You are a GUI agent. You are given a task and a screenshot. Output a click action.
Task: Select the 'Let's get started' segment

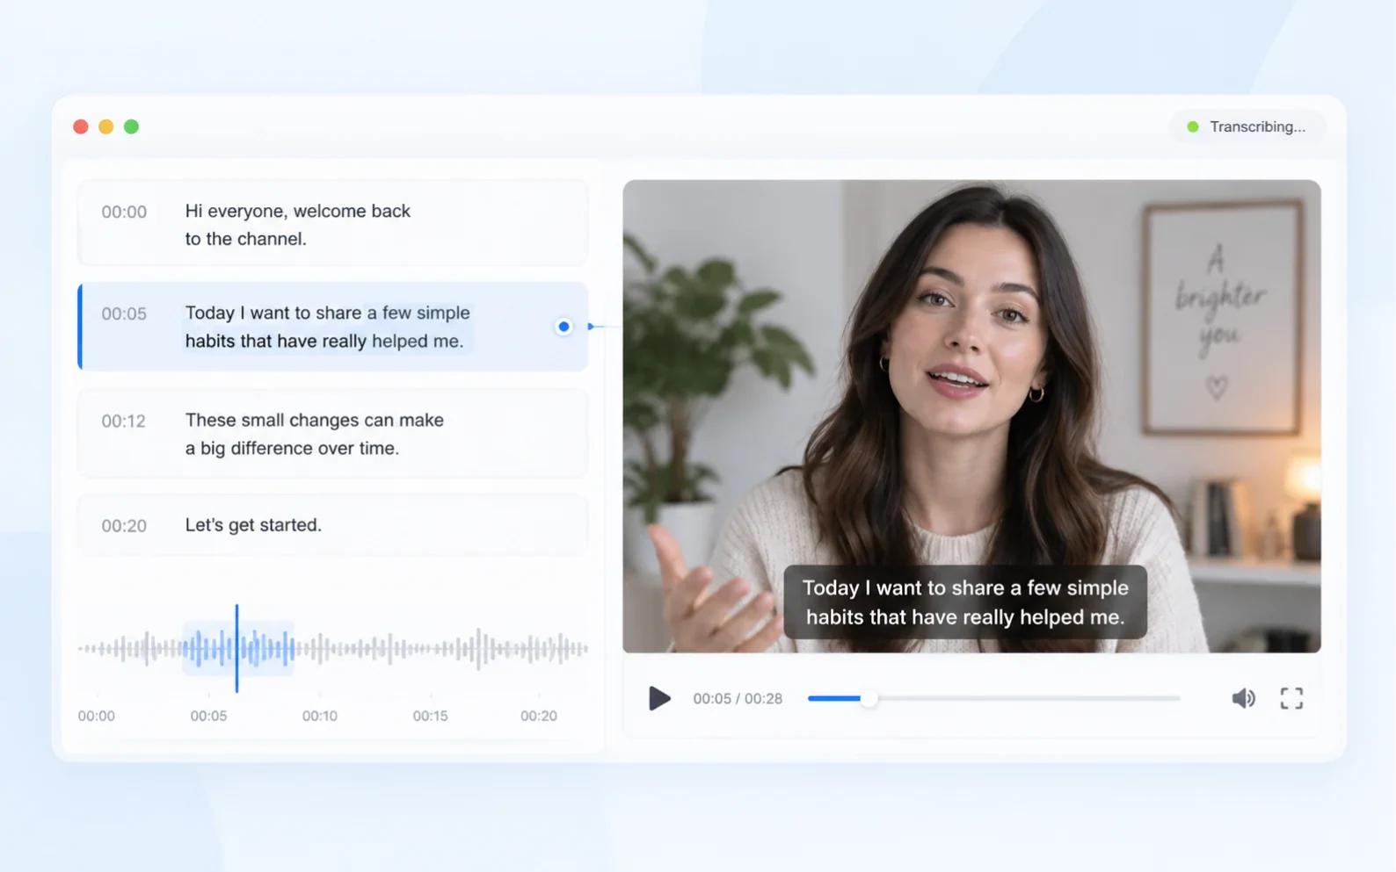point(333,524)
